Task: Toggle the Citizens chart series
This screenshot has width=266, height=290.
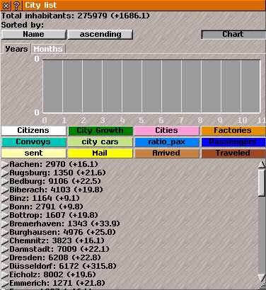Action: [x=34, y=131]
